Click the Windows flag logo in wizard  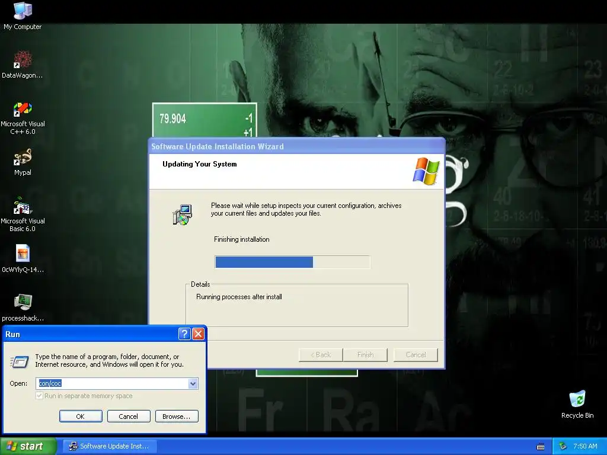coord(426,171)
